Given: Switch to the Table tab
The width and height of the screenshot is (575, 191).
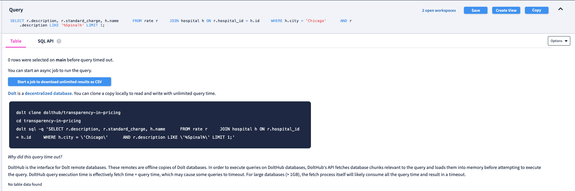Looking at the screenshot, I should click(16, 41).
